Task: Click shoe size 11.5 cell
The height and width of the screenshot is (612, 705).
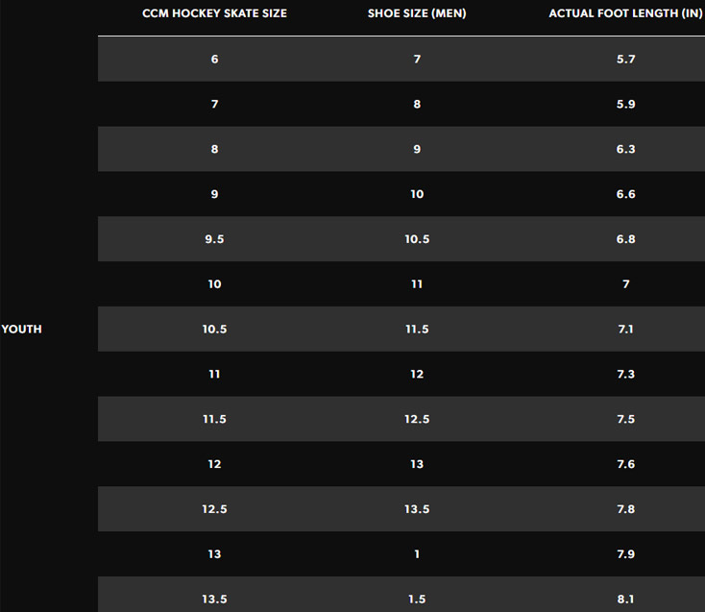Action: coord(417,330)
